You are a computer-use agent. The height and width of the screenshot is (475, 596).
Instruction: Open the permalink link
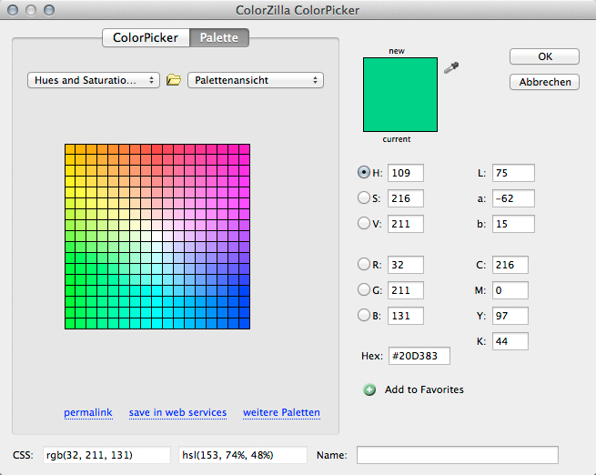point(88,412)
